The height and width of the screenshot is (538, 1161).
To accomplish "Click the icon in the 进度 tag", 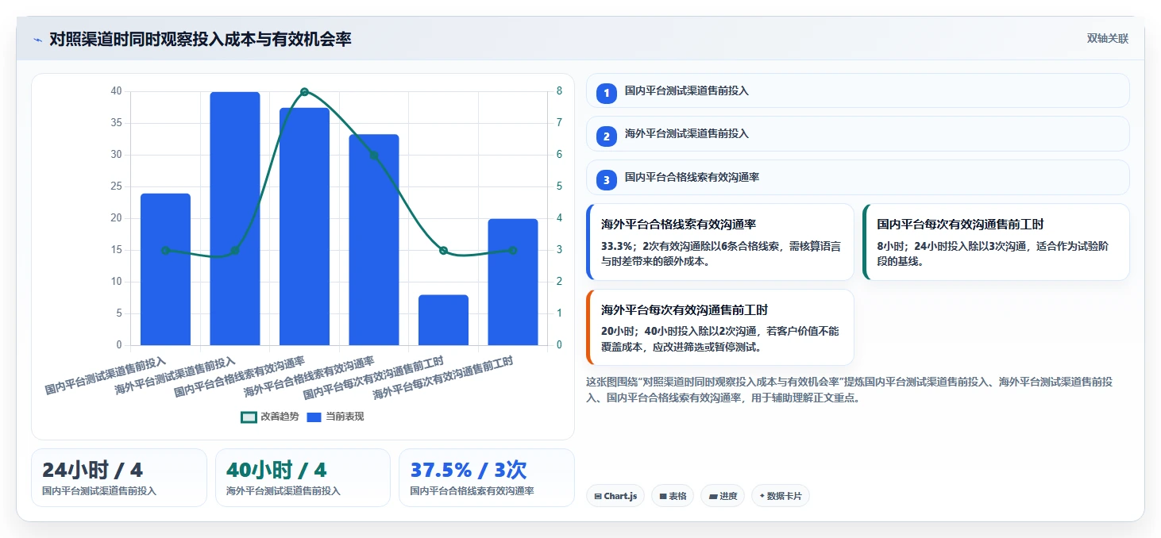I will tap(713, 497).
